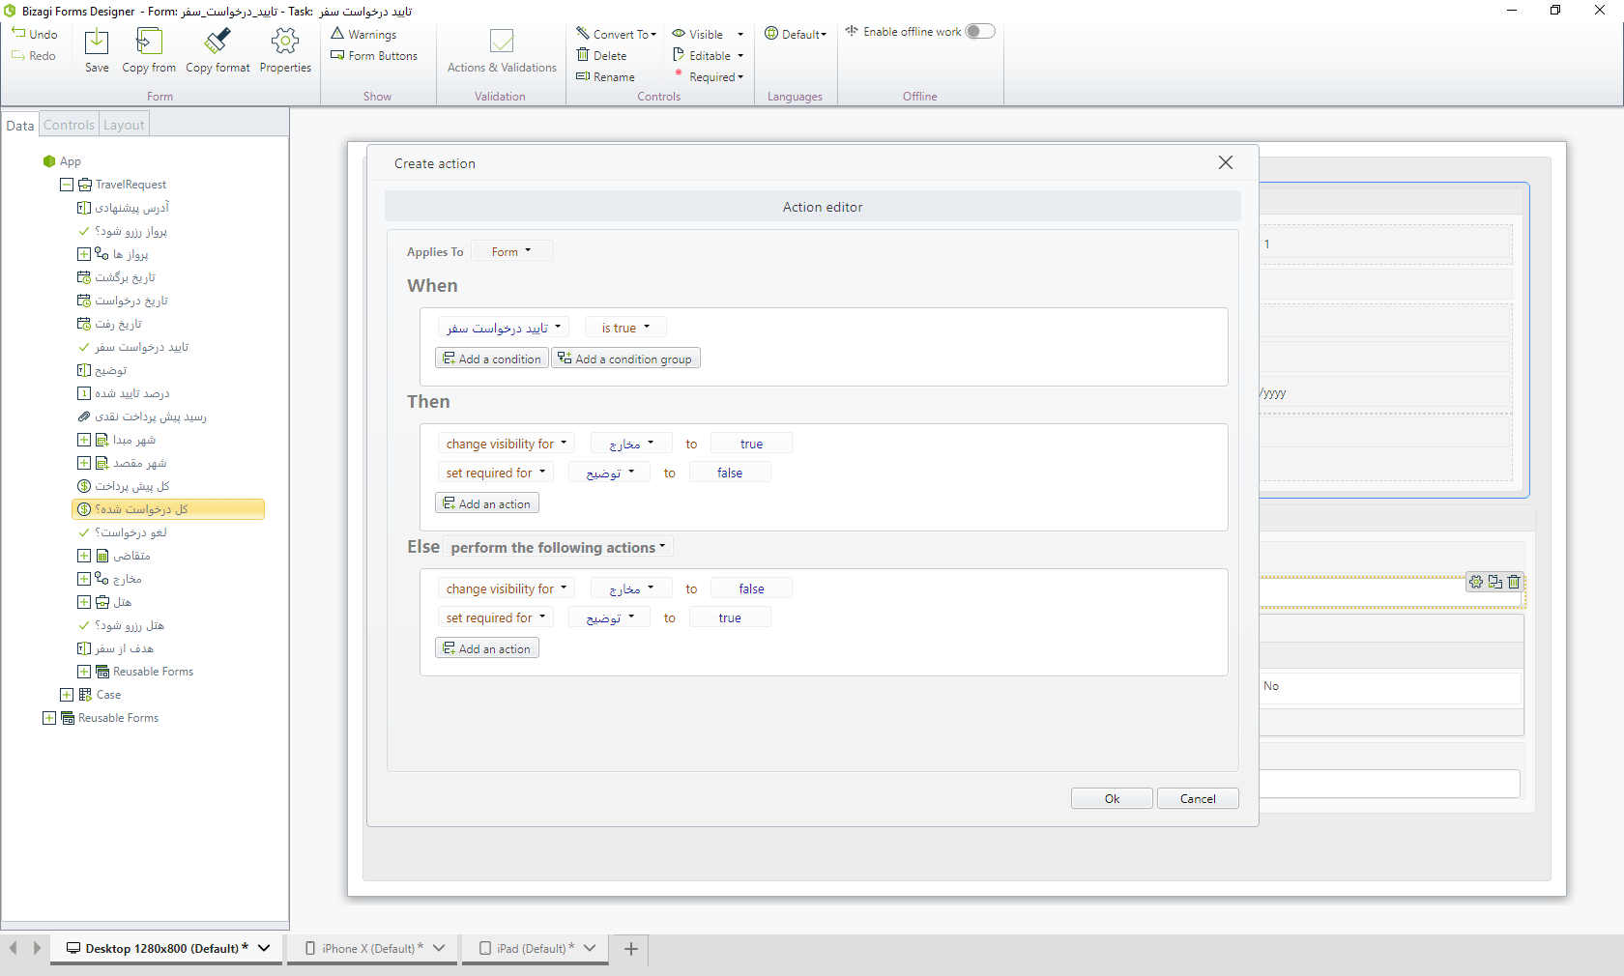Open Then 'set required for' dropdown
The width and height of the screenshot is (1624, 976).
pyautogui.click(x=496, y=473)
